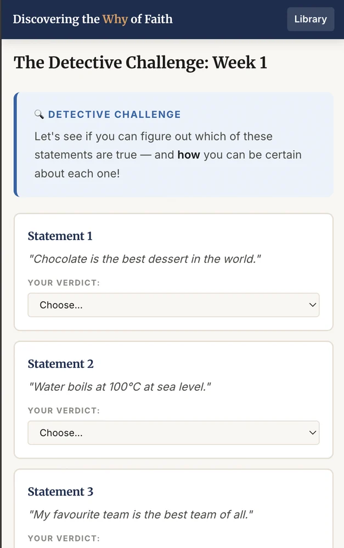Click YOUR VERDICT label under Statement 2
Screen dimensions: 344x548
click(x=64, y=410)
